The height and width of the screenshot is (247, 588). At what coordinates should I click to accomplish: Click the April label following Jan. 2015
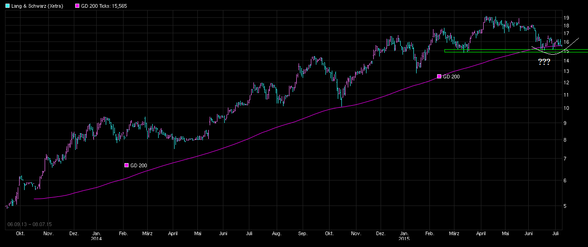481,233
